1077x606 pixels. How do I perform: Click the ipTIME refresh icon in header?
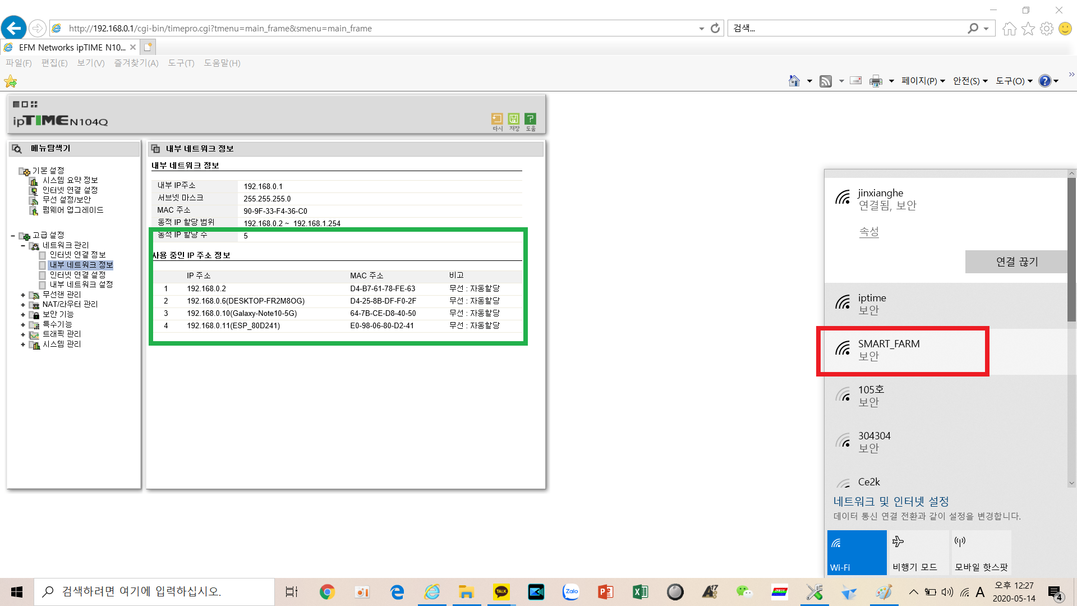tap(497, 119)
